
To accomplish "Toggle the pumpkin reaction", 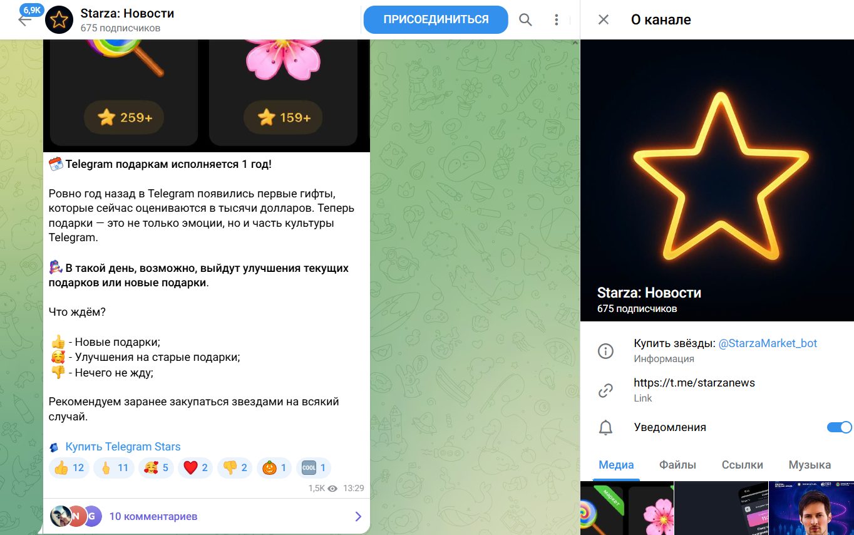I will (274, 468).
